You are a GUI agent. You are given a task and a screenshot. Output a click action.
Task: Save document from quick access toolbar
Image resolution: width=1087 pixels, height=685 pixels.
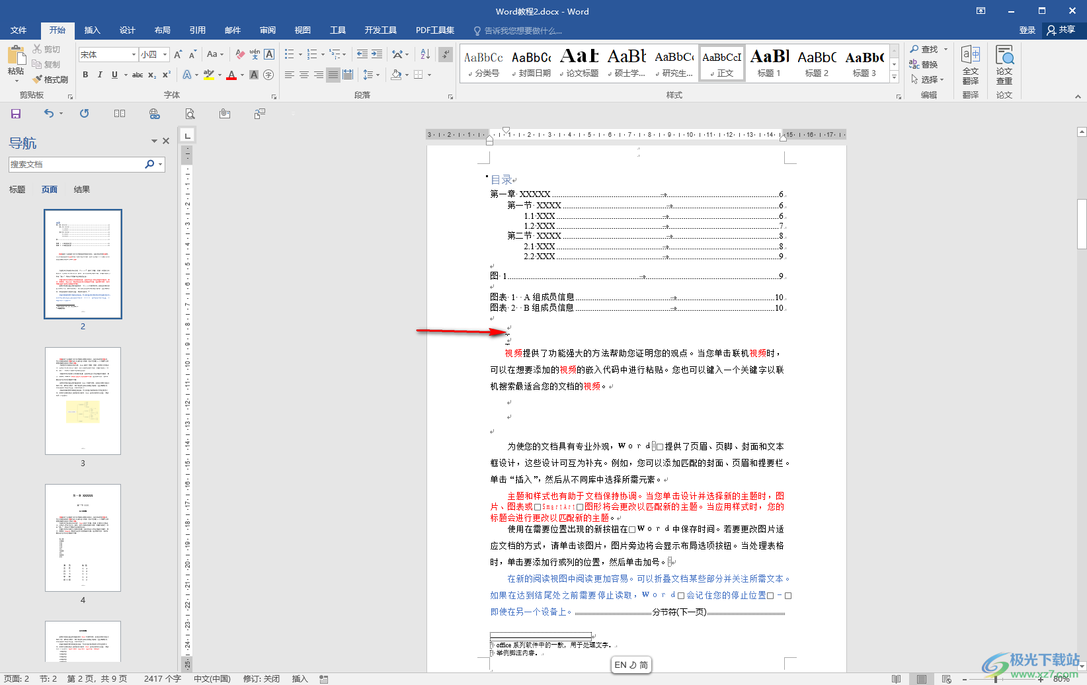point(16,114)
